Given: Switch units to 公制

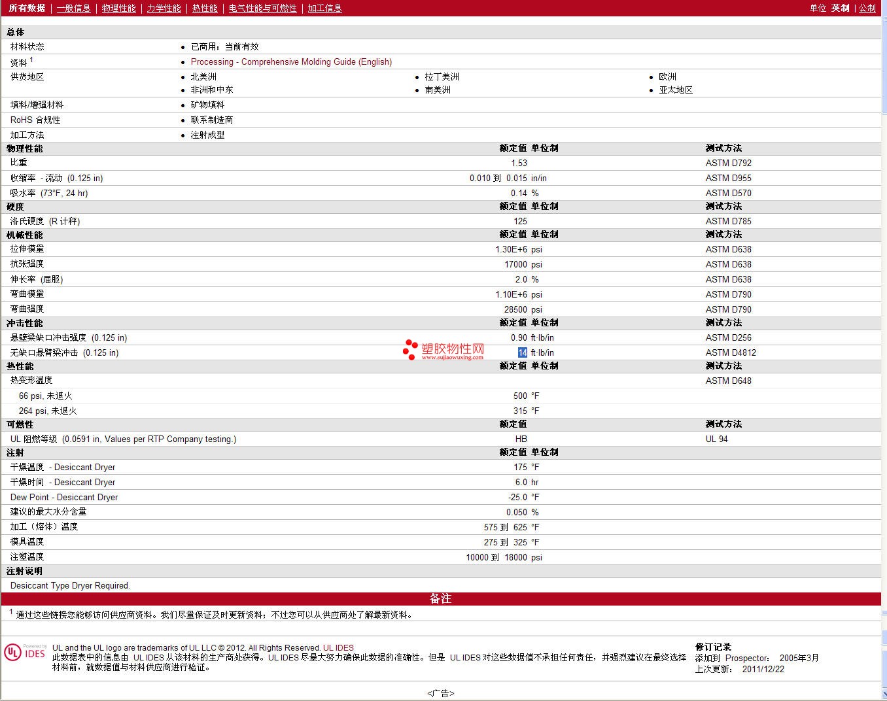Looking at the screenshot, I should (867, 8).
